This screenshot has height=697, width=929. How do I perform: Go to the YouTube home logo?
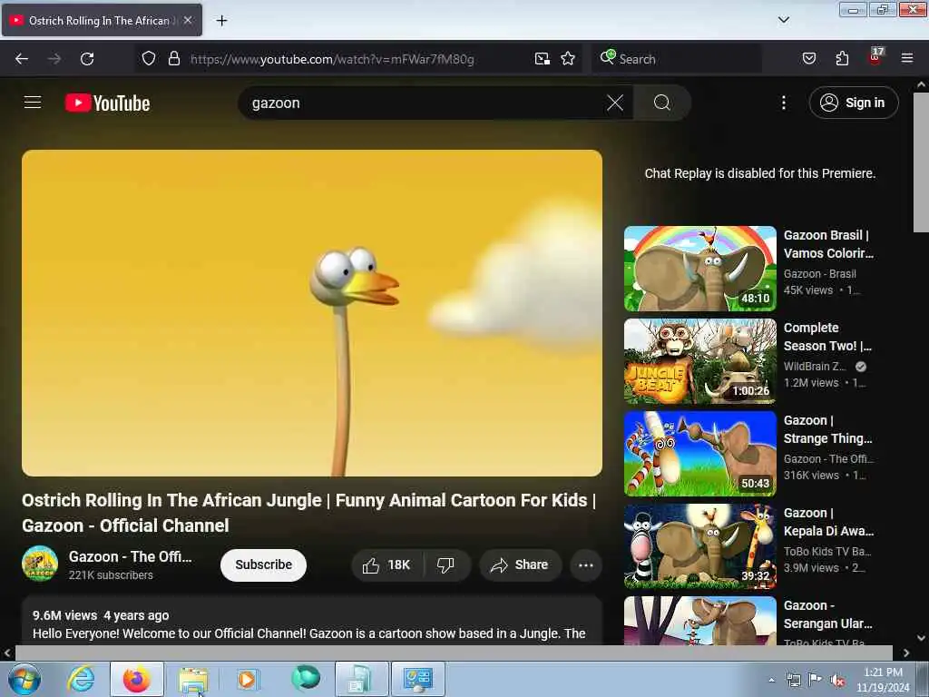[107, 103]
